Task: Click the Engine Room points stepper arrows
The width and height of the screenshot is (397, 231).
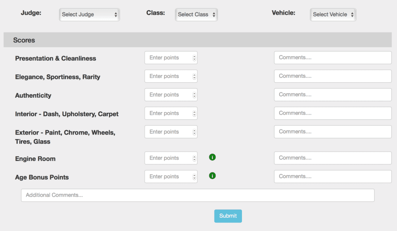Action: [x=194, y=158]
